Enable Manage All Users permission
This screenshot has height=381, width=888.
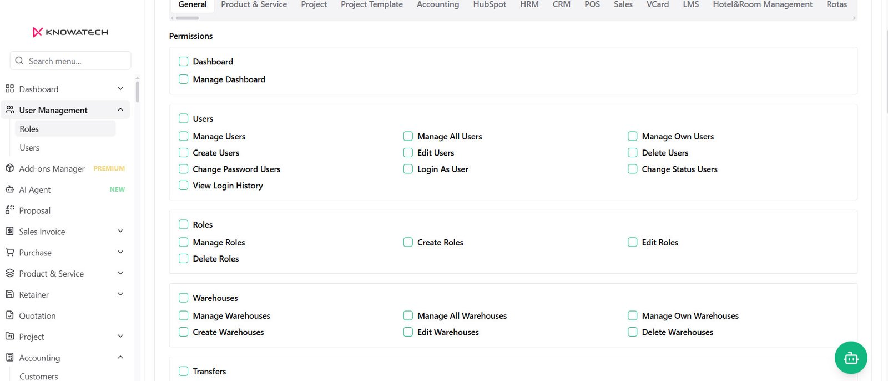click(408, 136)
